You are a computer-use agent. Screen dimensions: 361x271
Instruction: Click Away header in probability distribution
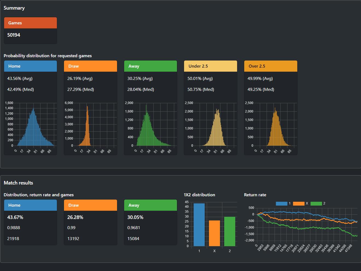(x=150, y=66)
